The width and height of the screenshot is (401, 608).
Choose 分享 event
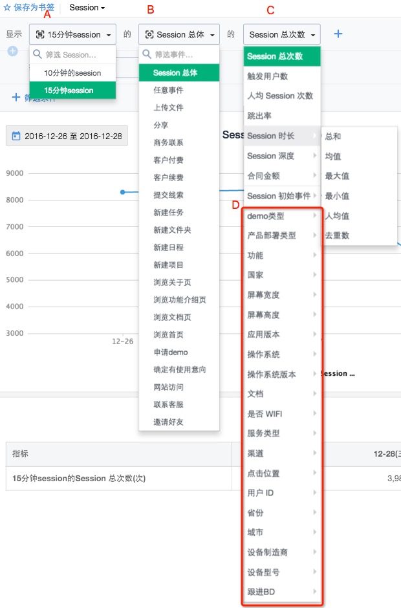tap(179, 125)
